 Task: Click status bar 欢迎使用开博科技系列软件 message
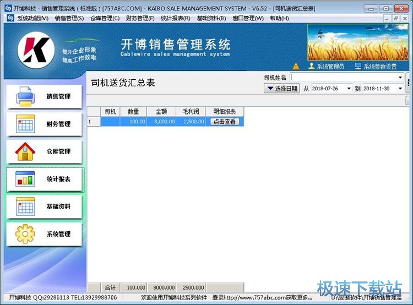coord(174,298)
